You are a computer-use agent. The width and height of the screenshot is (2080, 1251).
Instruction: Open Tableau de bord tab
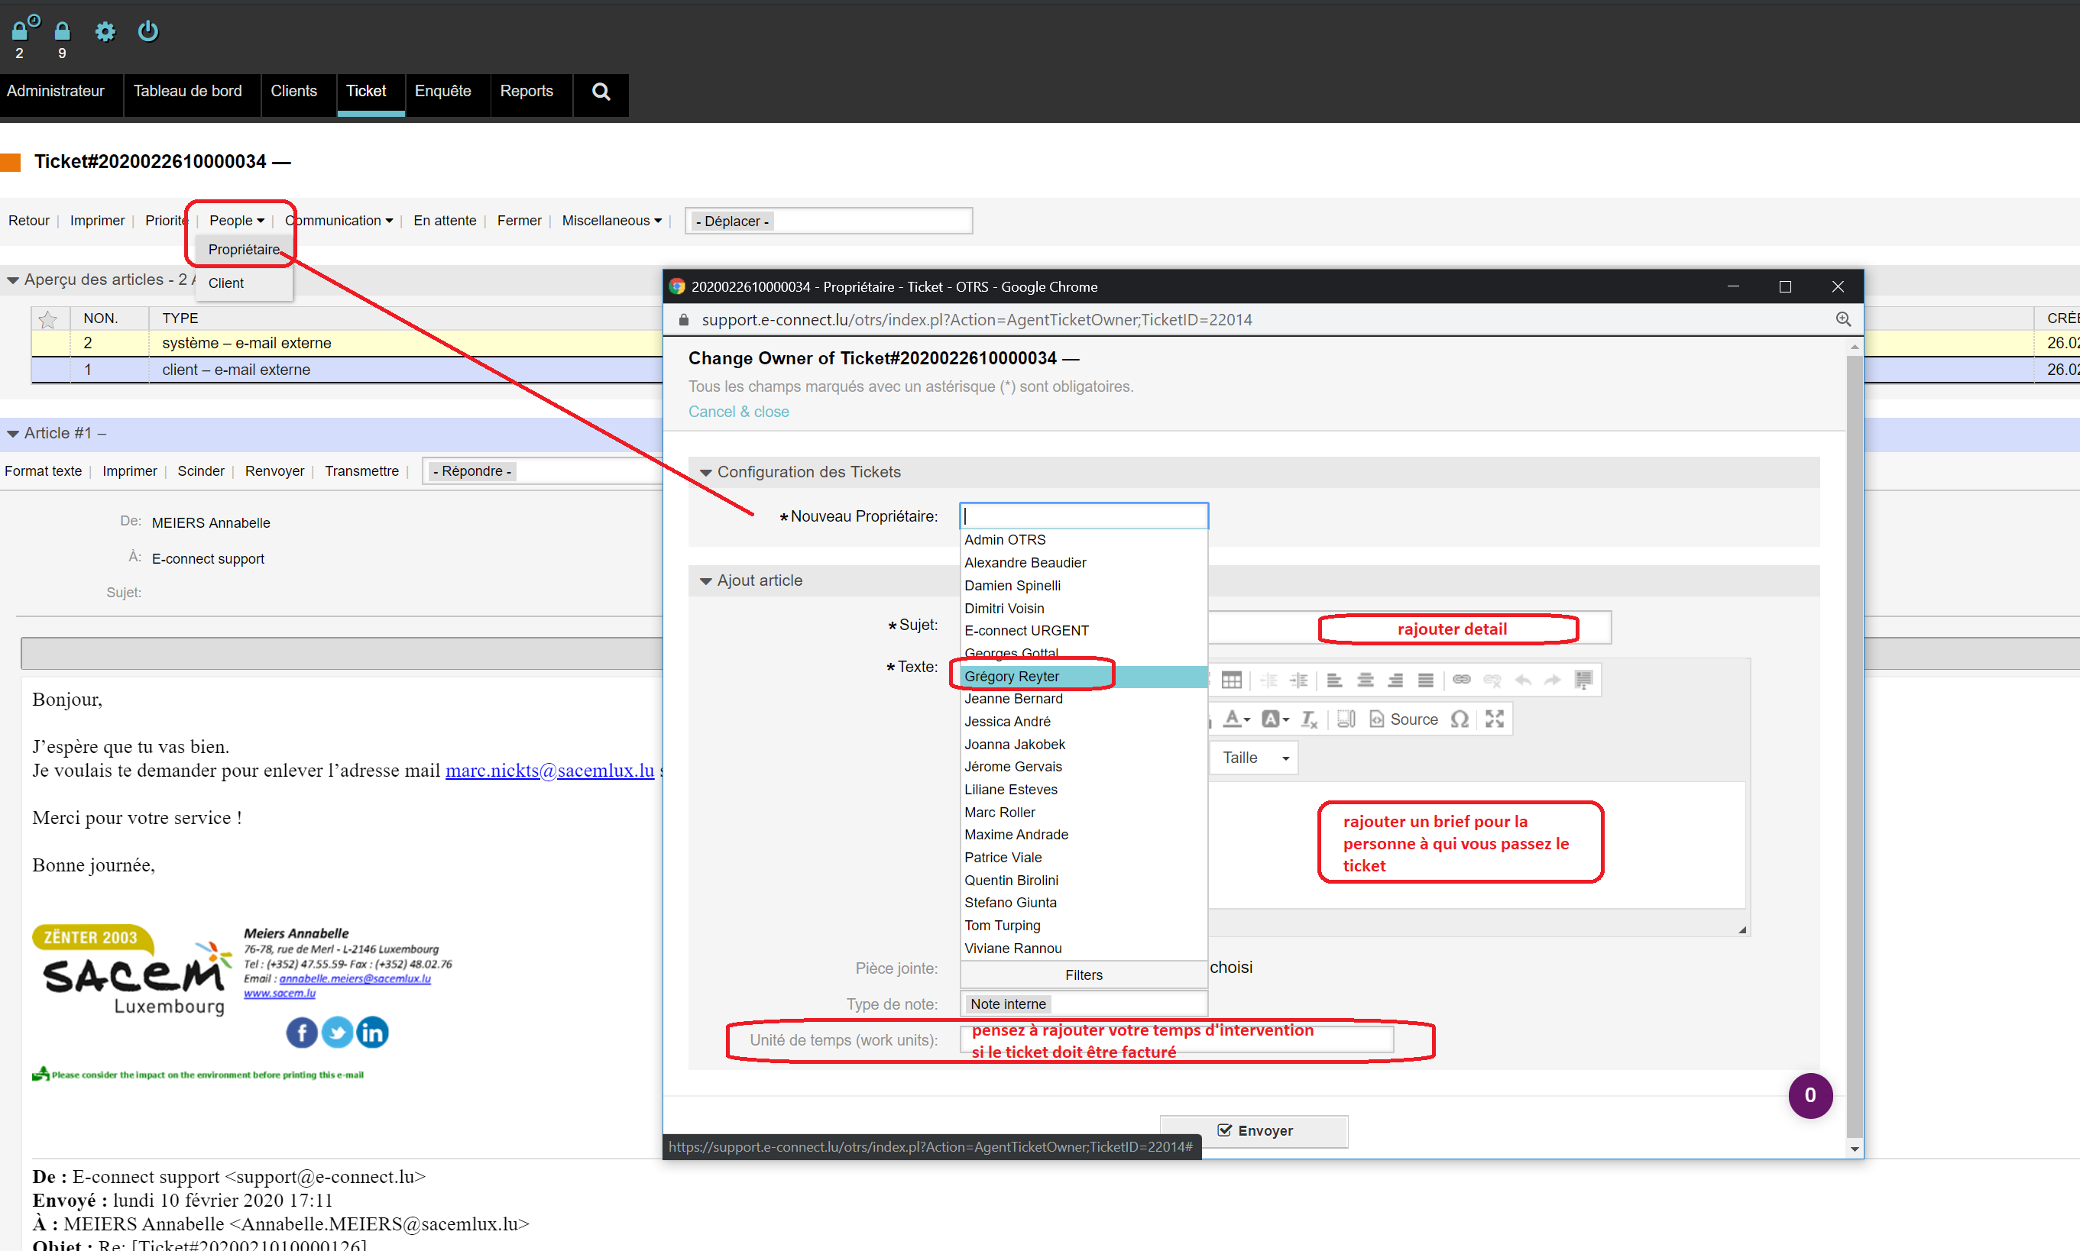[187, 91]
